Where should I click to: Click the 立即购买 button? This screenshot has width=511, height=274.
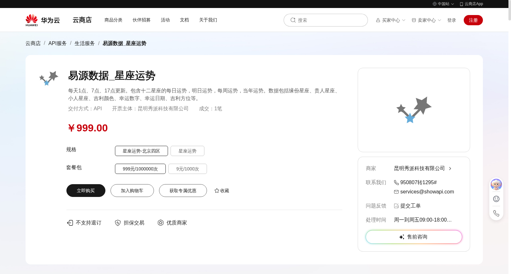pos(86,191)
